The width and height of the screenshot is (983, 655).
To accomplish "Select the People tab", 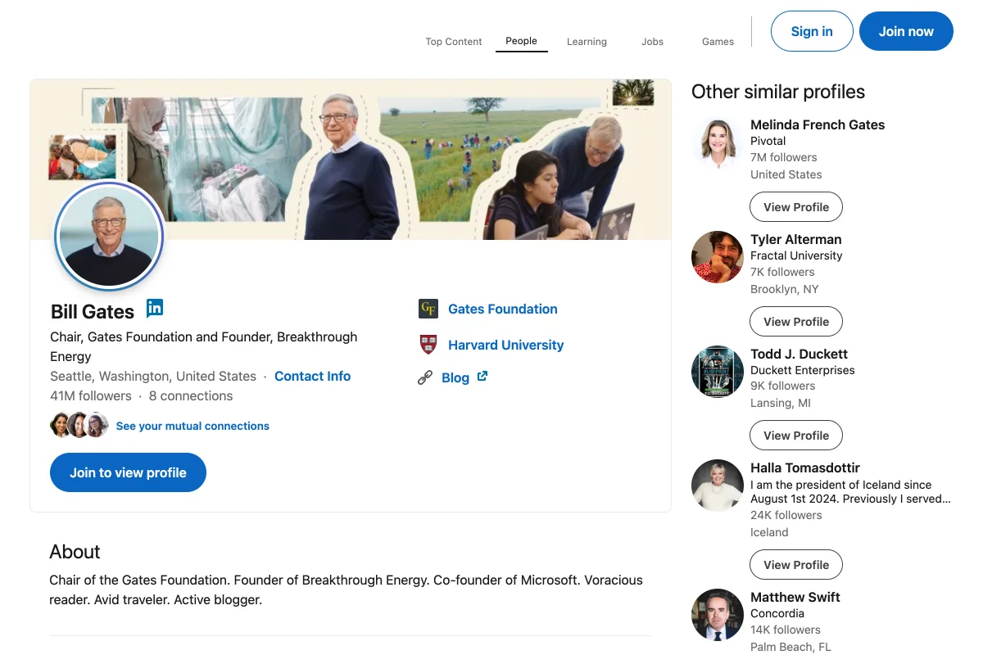I will coord(522,41).
